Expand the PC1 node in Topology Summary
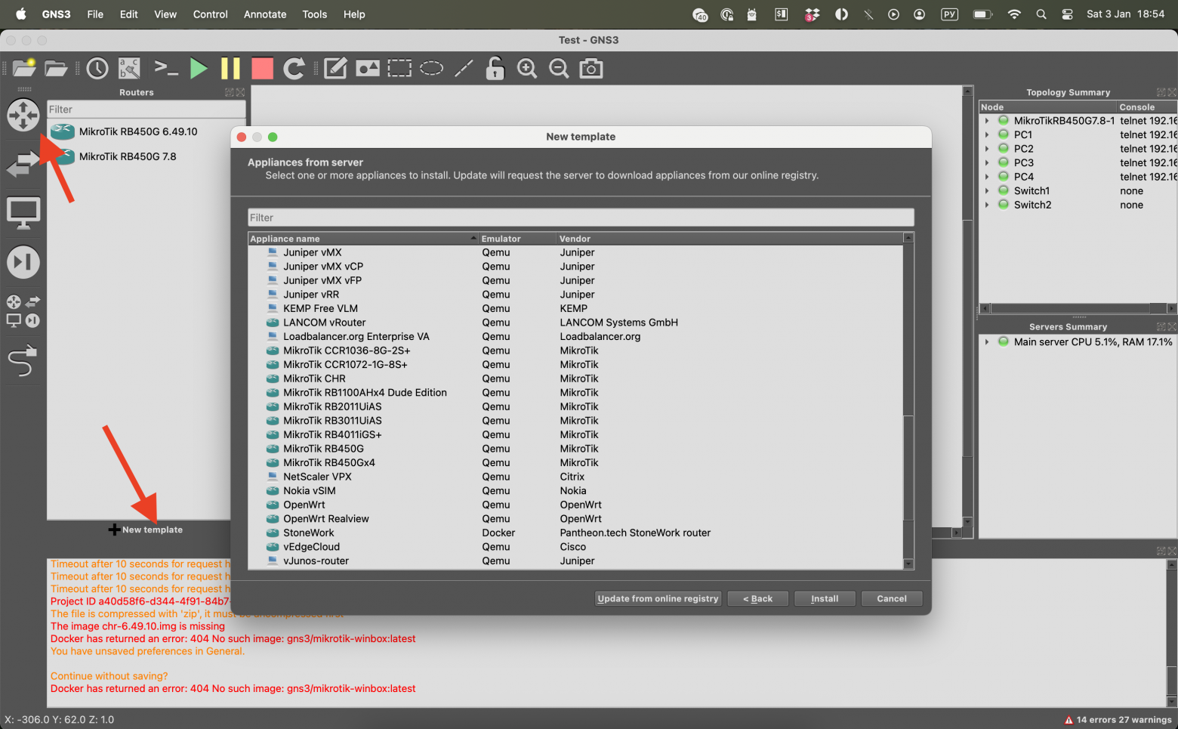The image size is (1178, 729). (x=987, y=135)
